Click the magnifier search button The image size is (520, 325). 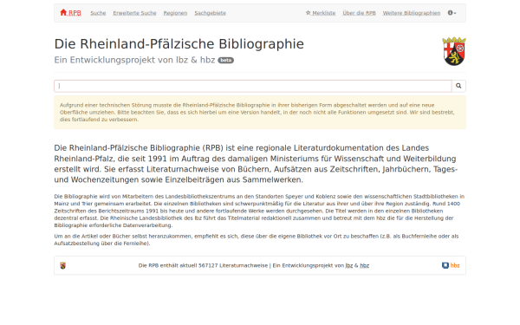pos(458,86)
